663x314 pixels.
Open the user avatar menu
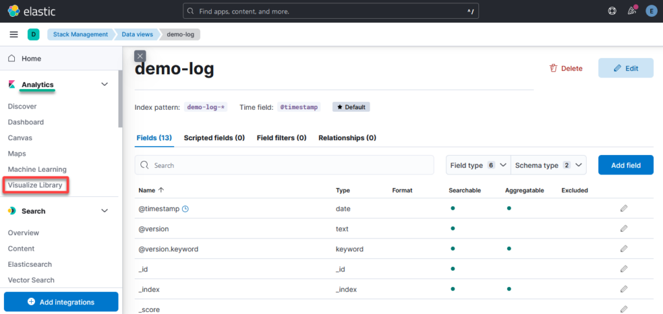coord(651,11)
